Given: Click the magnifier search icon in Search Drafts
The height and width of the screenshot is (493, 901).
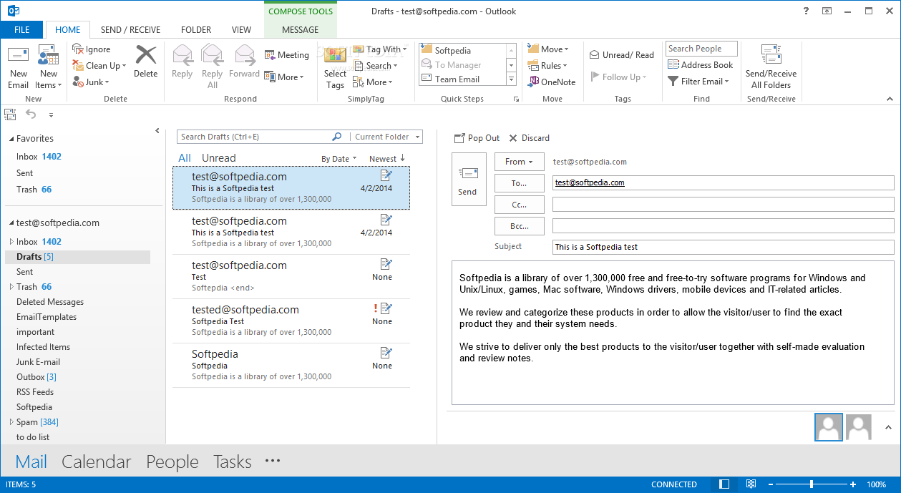Looking at the screenshot, I should 337,137.
